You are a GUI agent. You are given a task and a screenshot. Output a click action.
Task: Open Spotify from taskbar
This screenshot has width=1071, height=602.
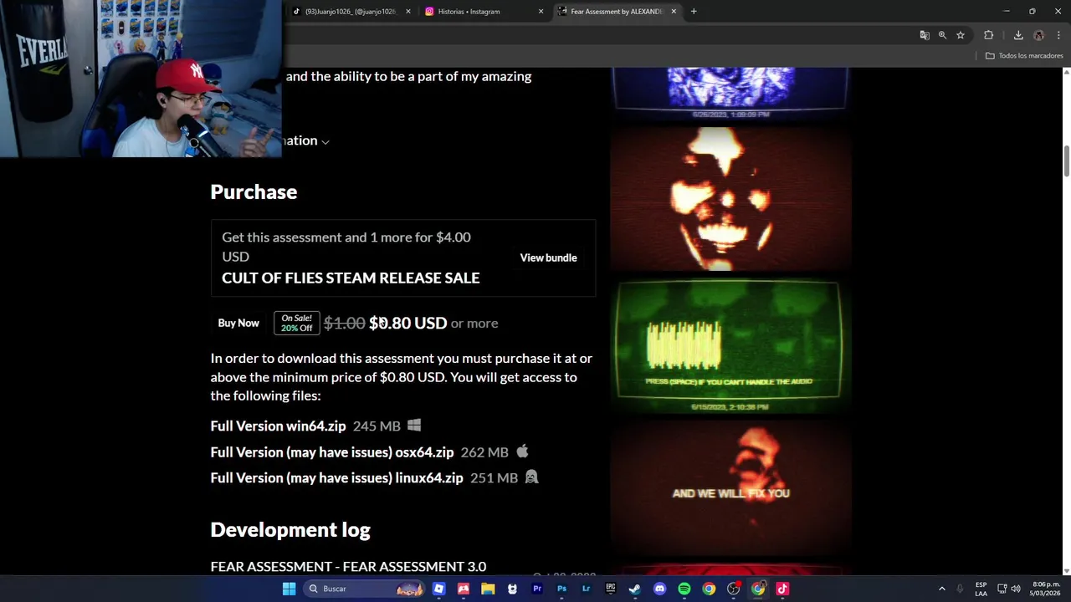pyautogui.click(x=684, y=589)
